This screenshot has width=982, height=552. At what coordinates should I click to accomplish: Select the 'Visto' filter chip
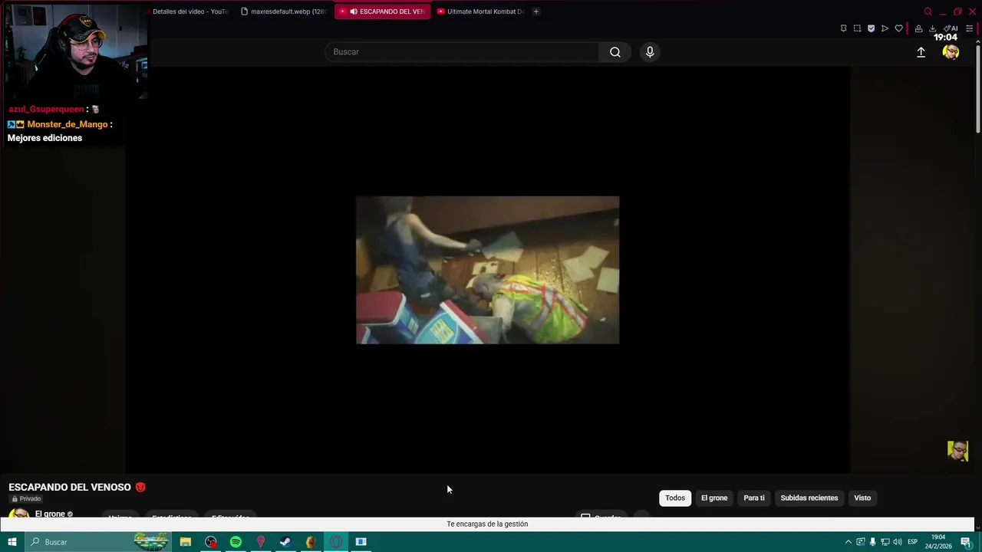pos(862,498)
